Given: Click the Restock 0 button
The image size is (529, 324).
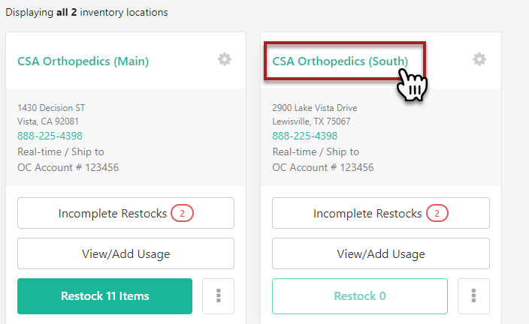Looking at the screenshot, I should click(360, 295).
